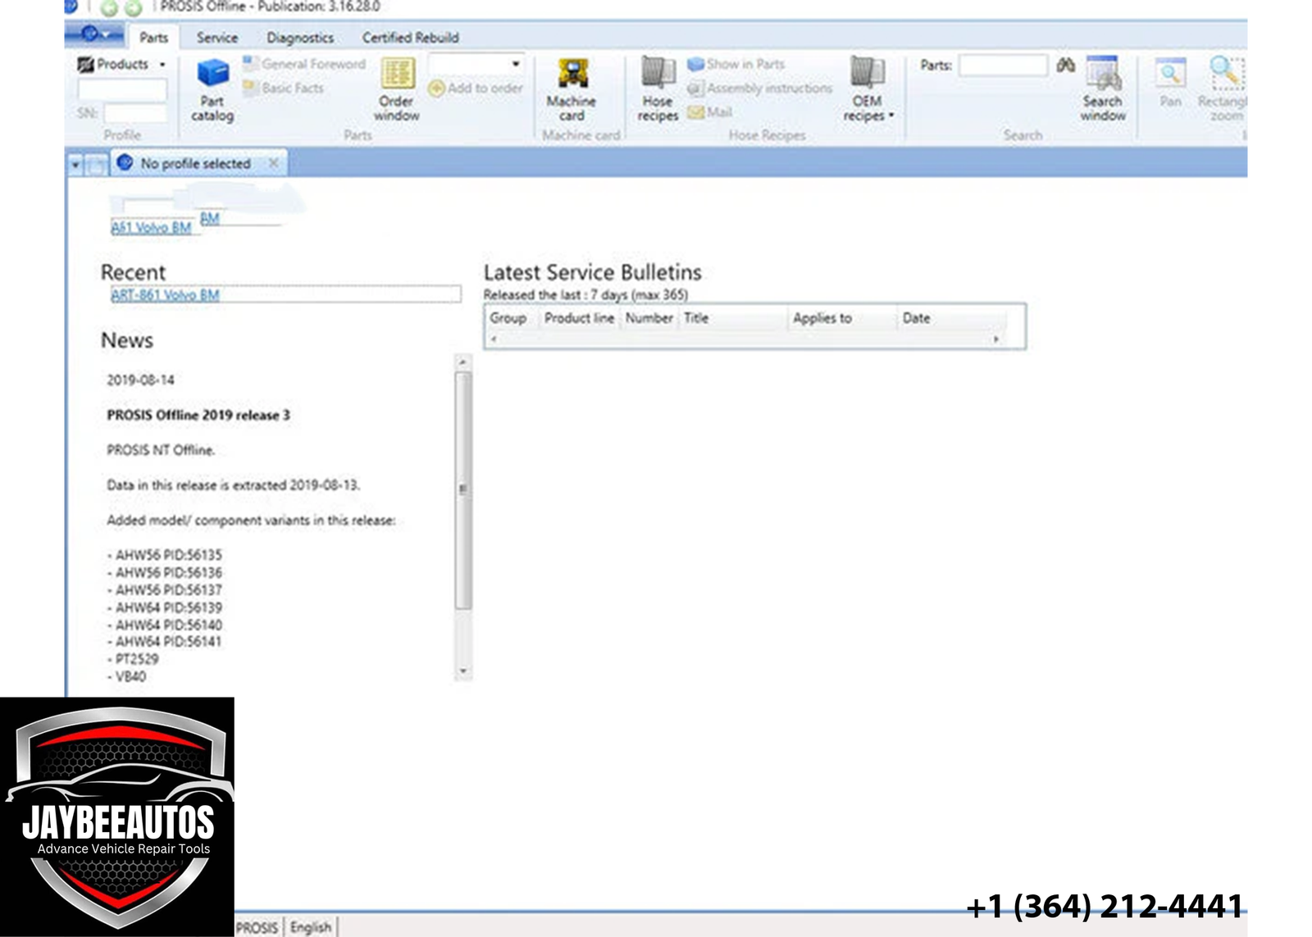Open the combo box above Add to order

click(476, 64)
